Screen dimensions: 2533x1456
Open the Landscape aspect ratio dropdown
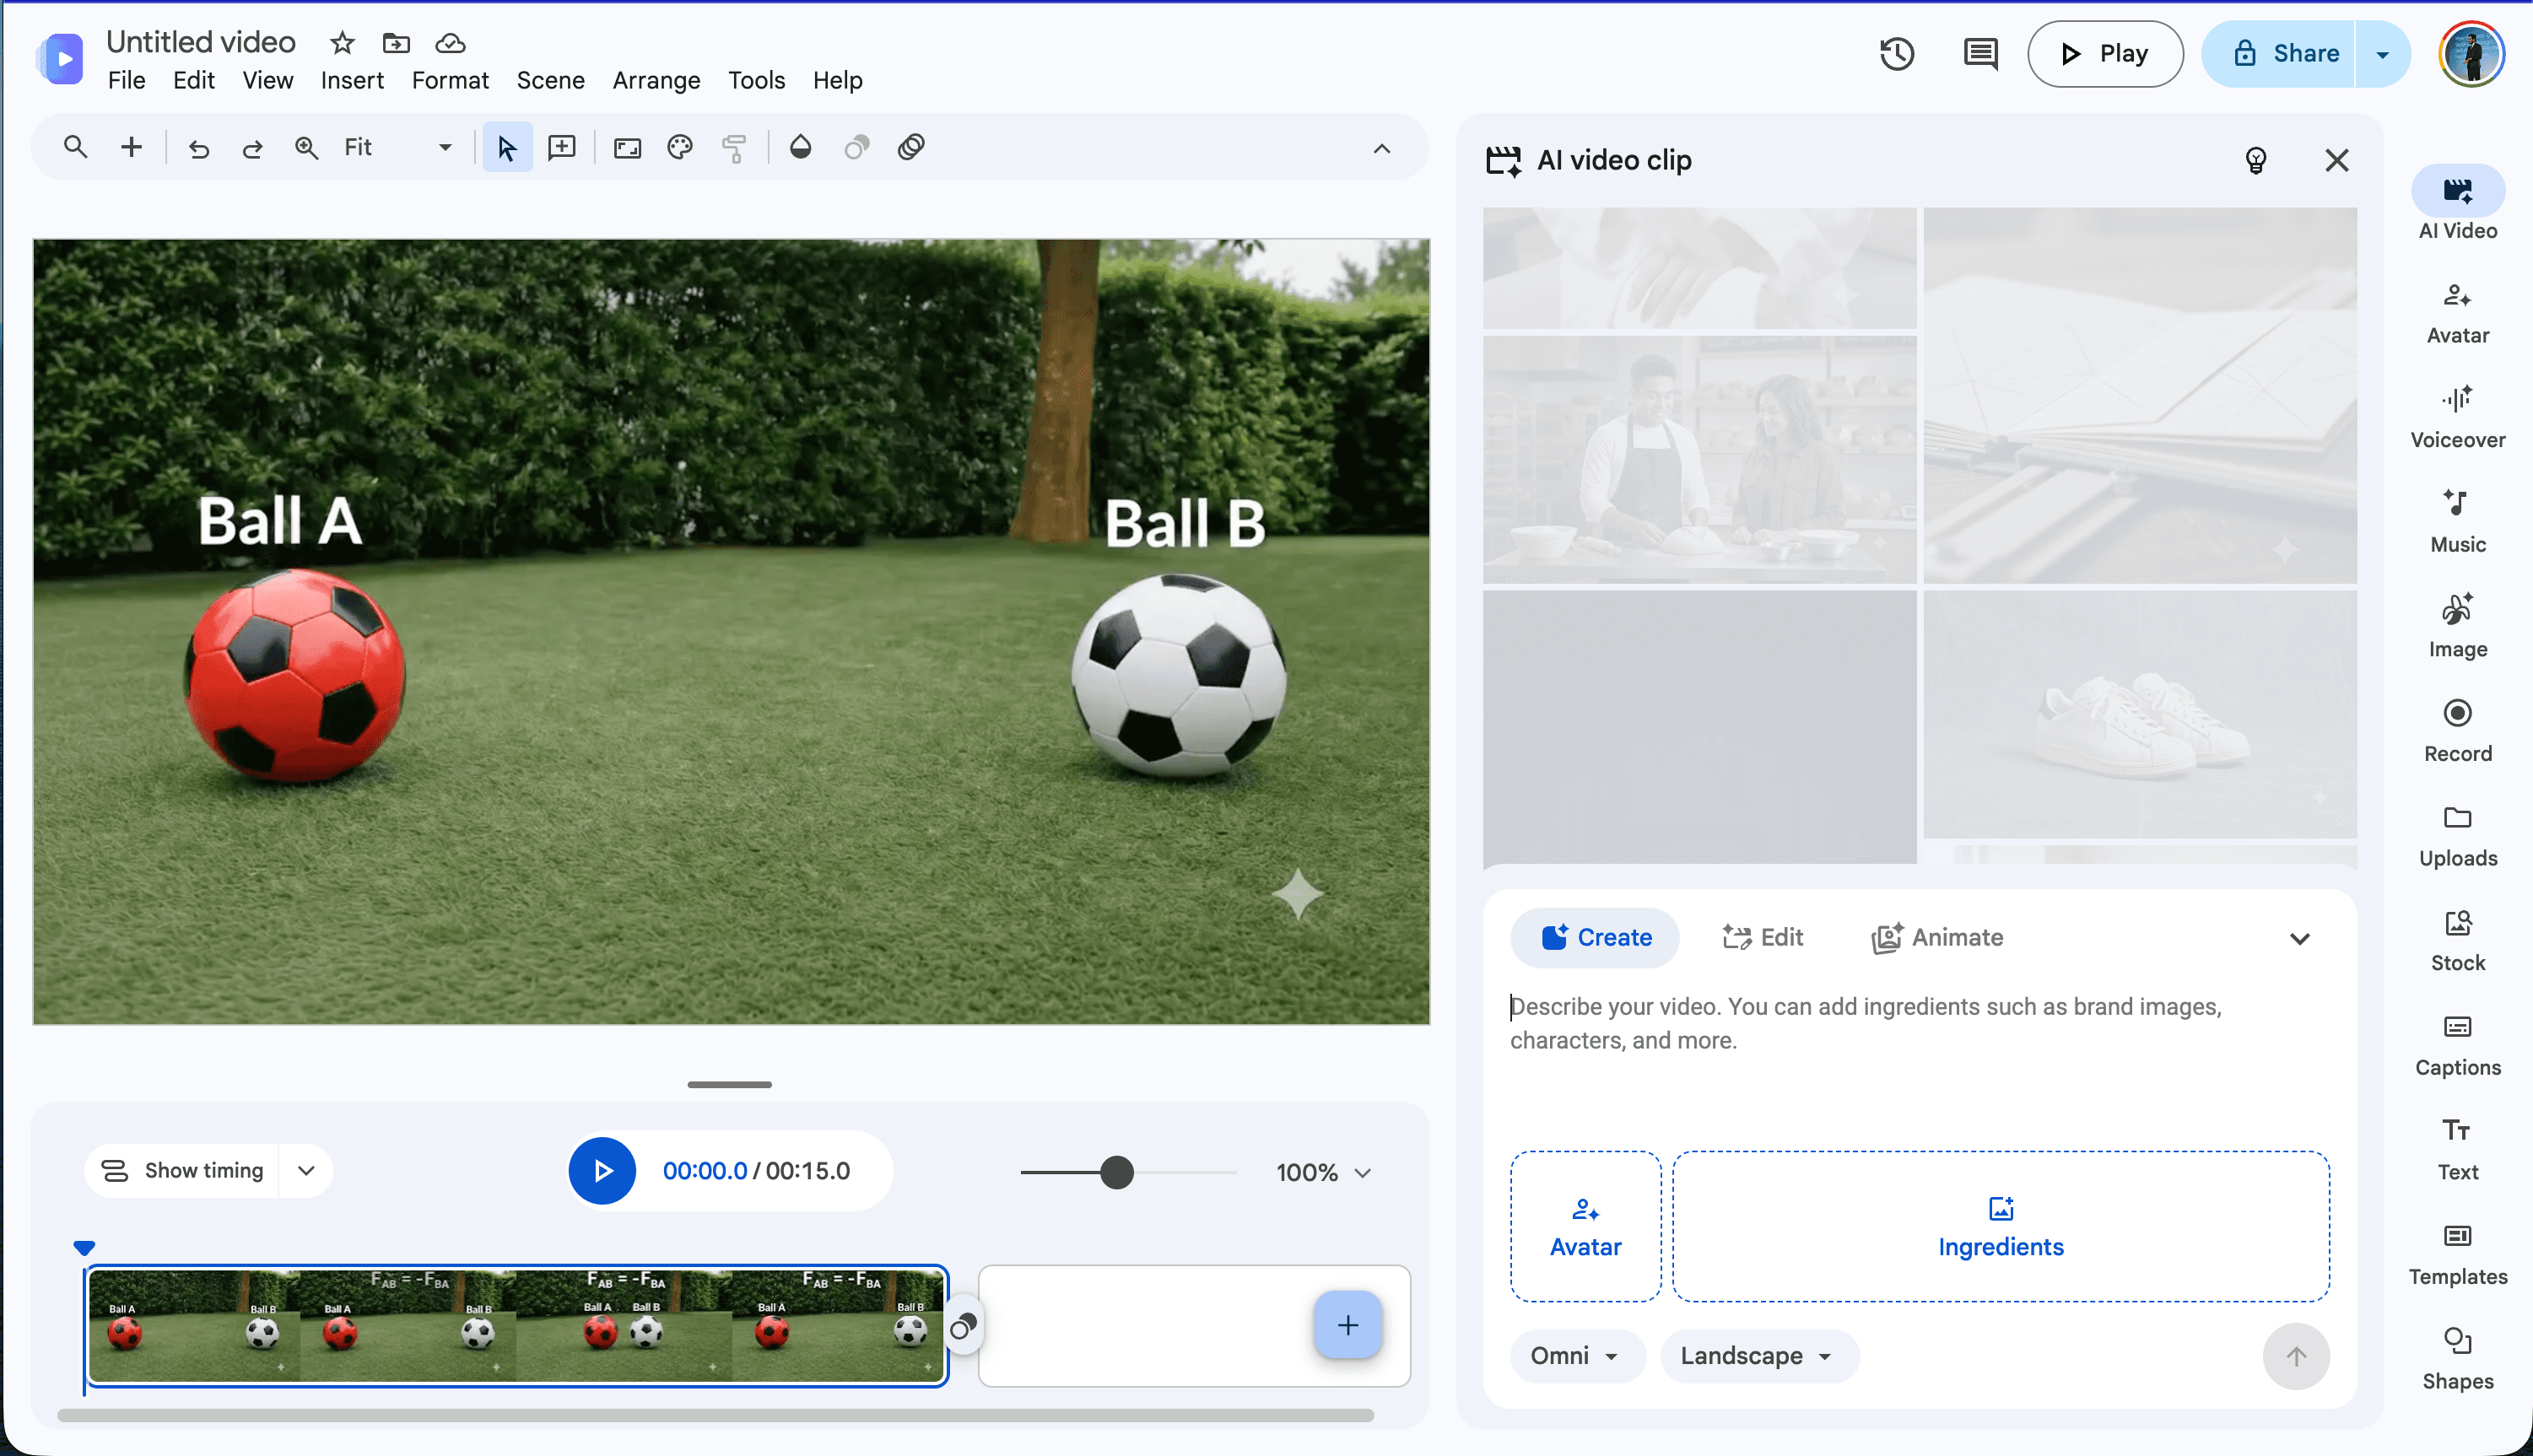click(1758, 1355)
